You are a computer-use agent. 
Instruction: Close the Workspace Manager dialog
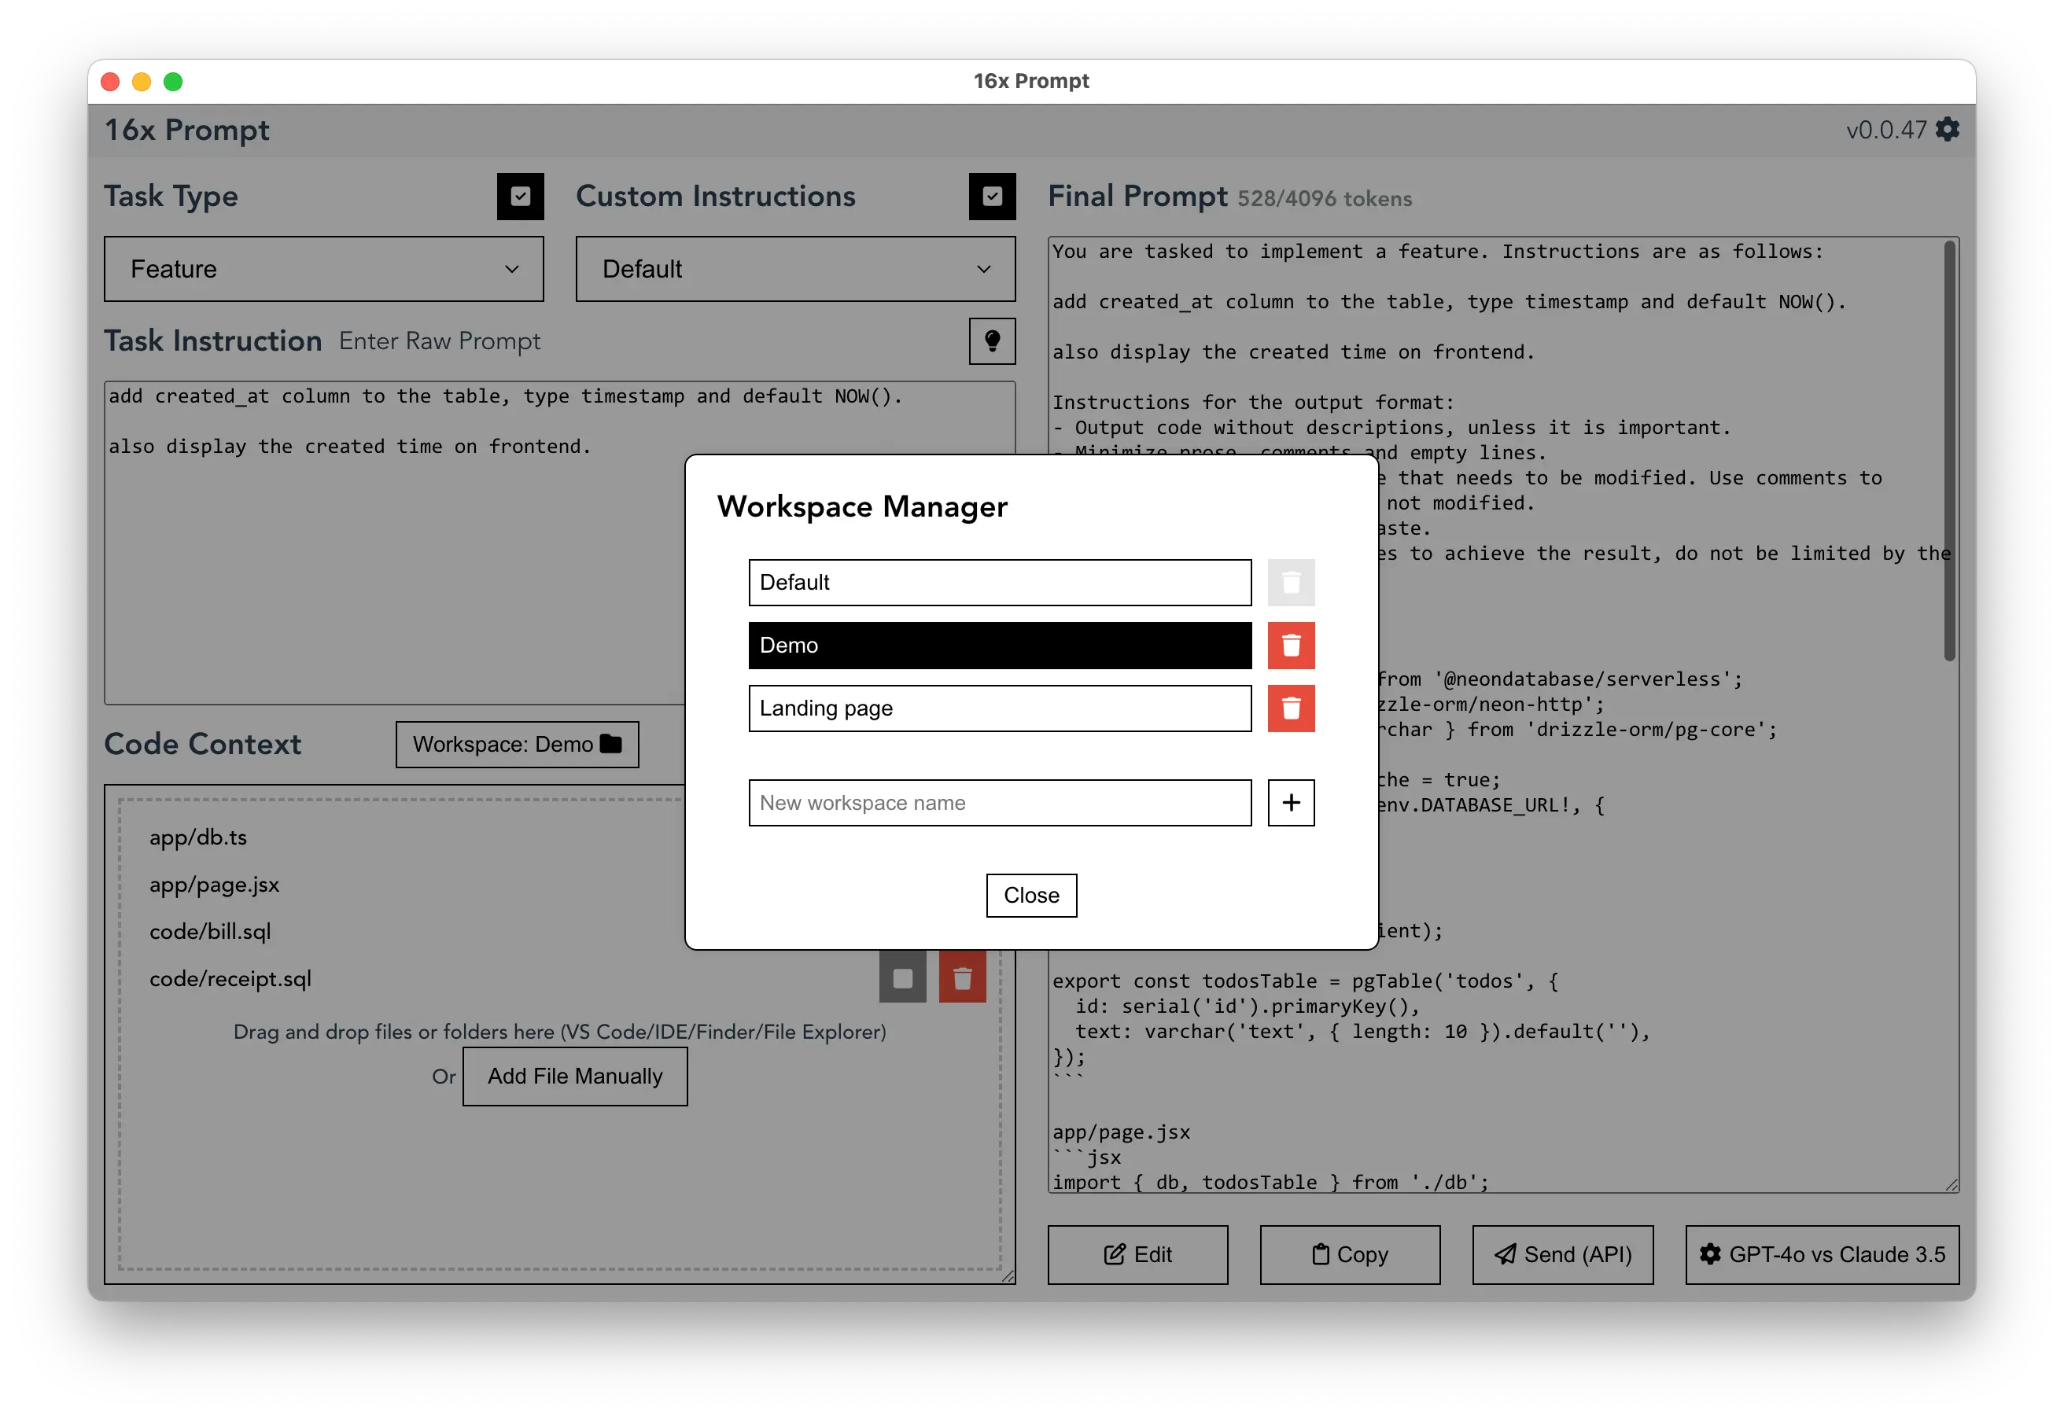[1031, 895]
